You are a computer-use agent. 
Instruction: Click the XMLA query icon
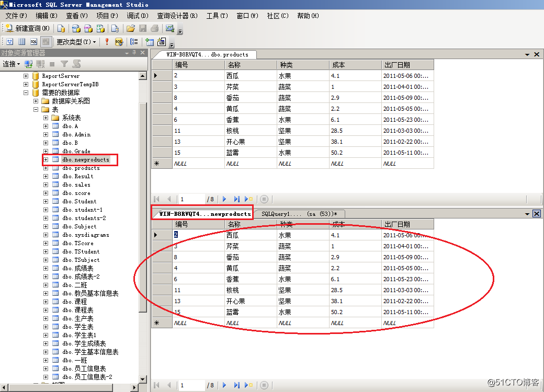(100, 28)
